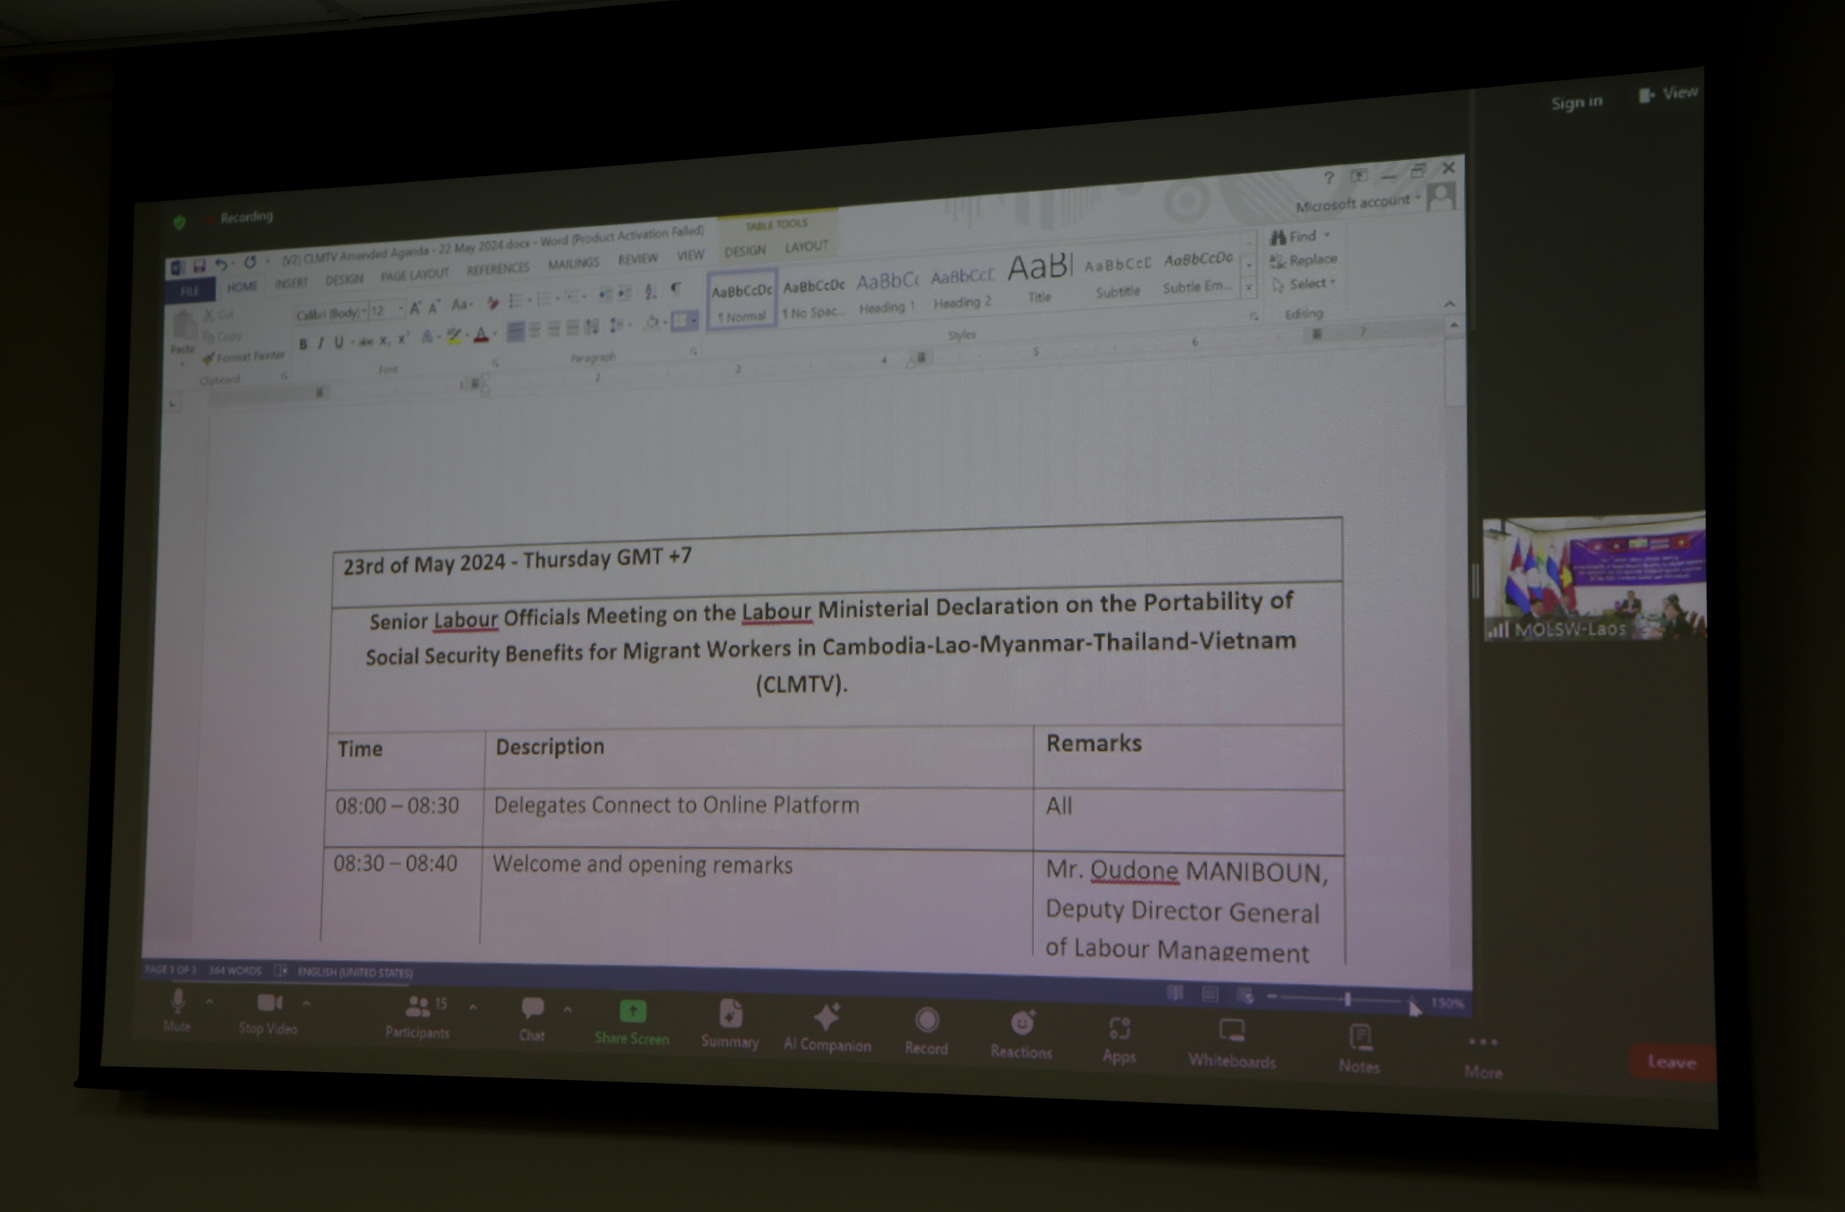Adjust the Word zoom level slider
The height and width of the screenshot is (1212, 1845).
point(1347,1000)
